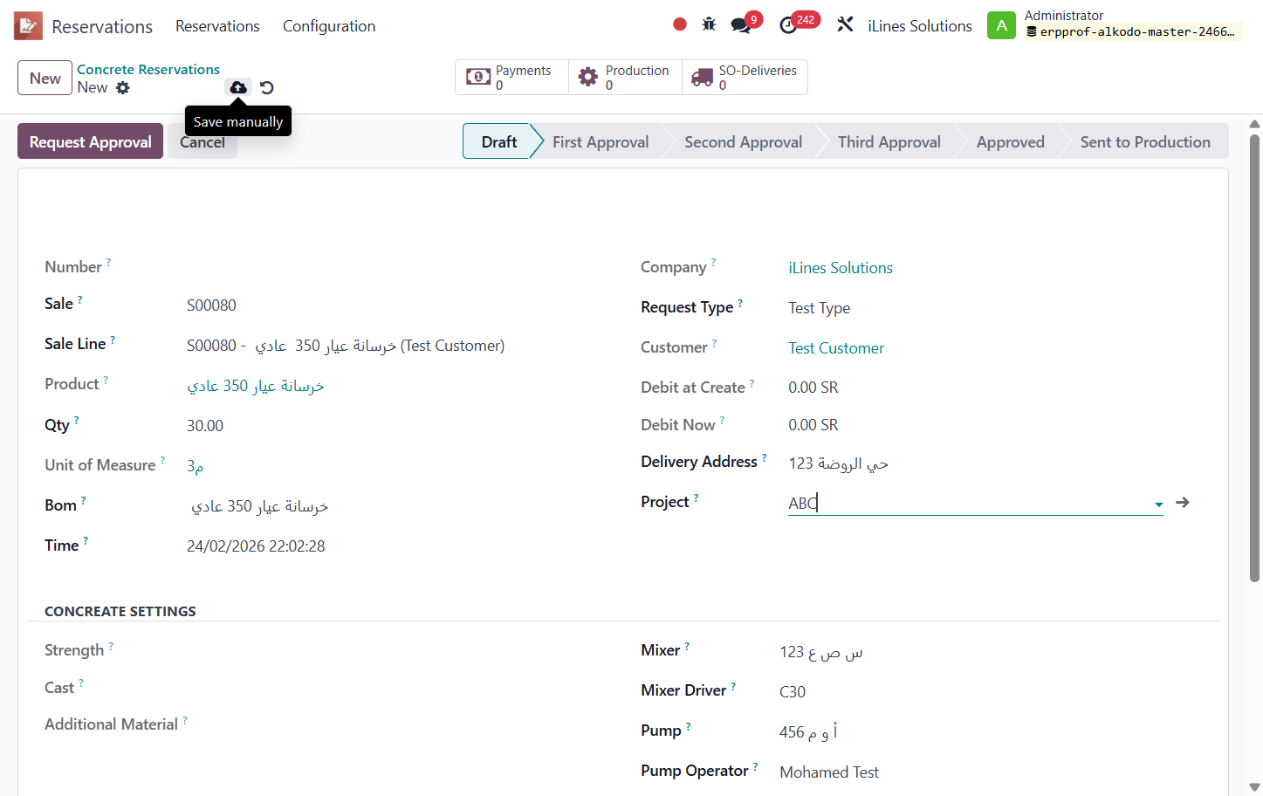Save manually with the cloud upload icon
Screen dimensions: 1263x796
point(238,87)
